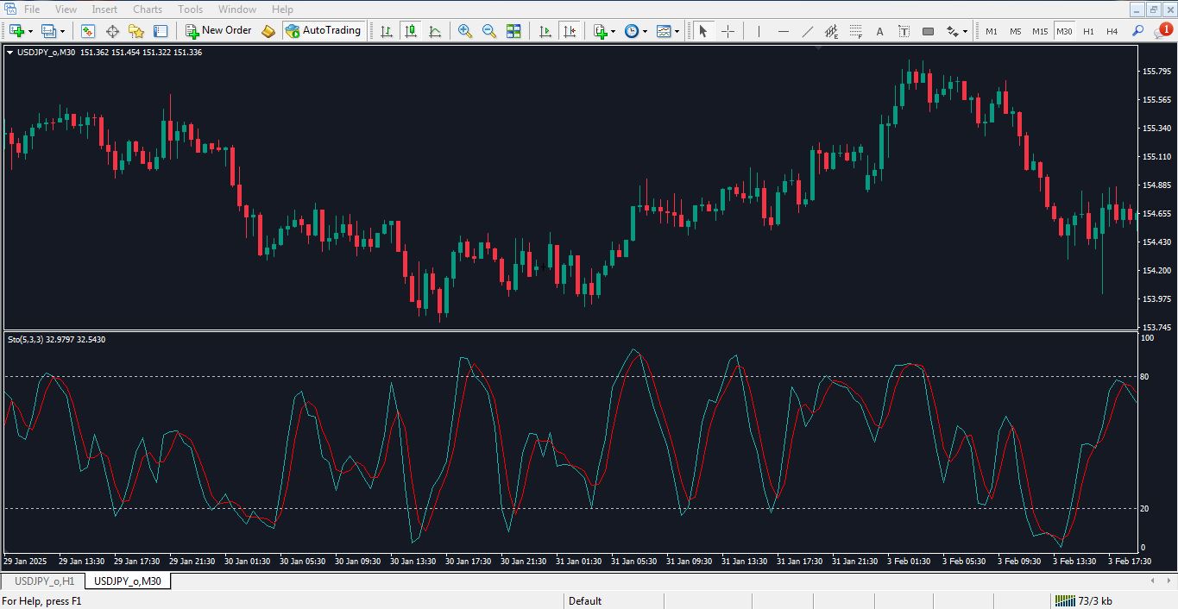The width and height of the screenshot is (1178, 609).
Task: Tile chart windows icon
Action: click(x=513, y=31)
